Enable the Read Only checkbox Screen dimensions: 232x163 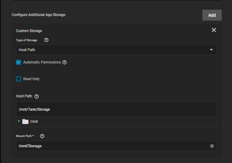point(18,79)
